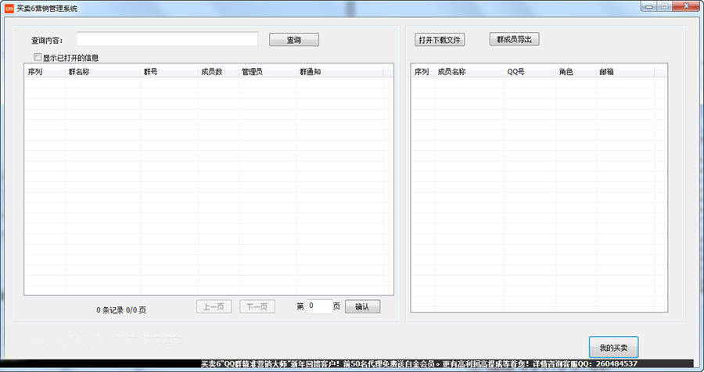This screenshot has width=704, height=372.
Task: Confirm page jump with 确认 button
Action: point(362,307)
